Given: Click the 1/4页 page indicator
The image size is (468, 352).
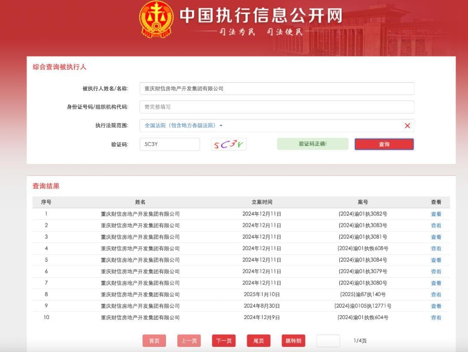Looking at the screenshot, I should coord(360,341).
